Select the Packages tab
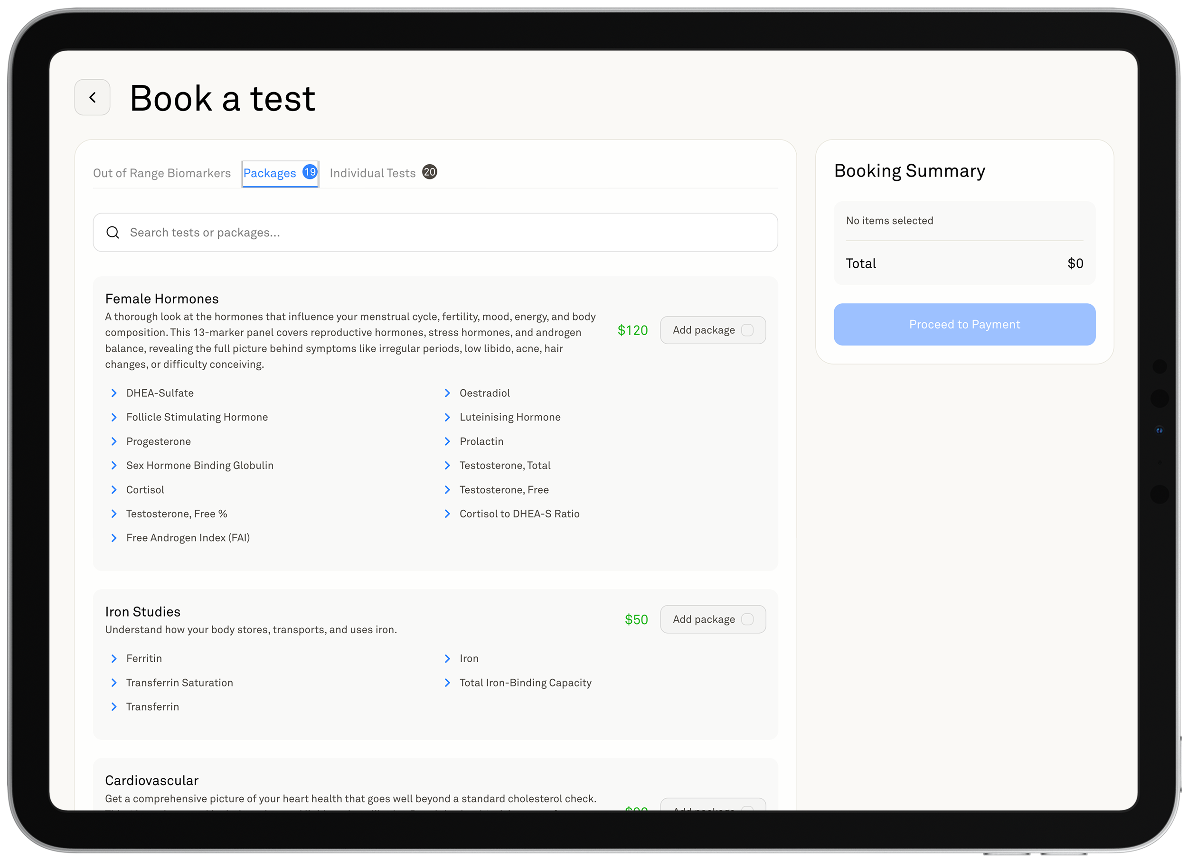Image resolution: width=1187 pixels, height=861 pixels. click(x=270, y=173)
